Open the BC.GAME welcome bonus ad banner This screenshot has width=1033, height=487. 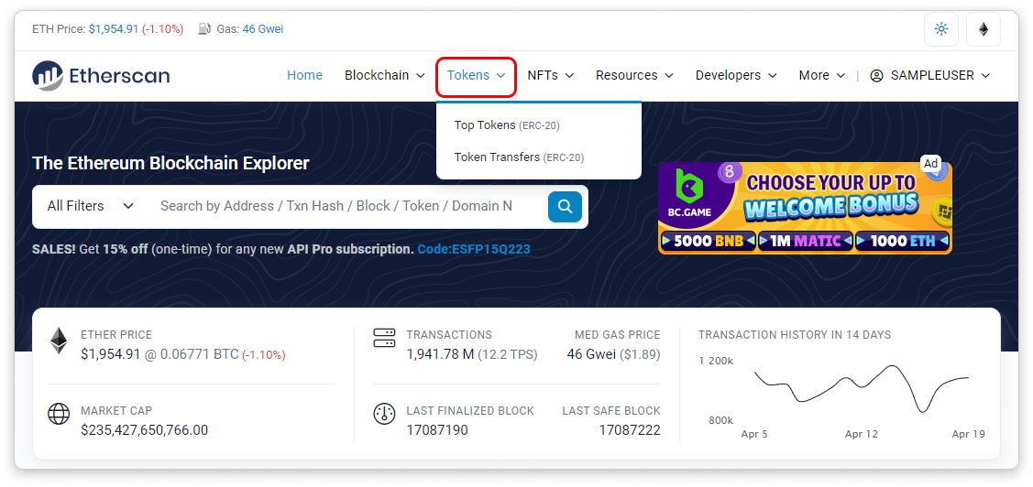[x=805, y=208]
